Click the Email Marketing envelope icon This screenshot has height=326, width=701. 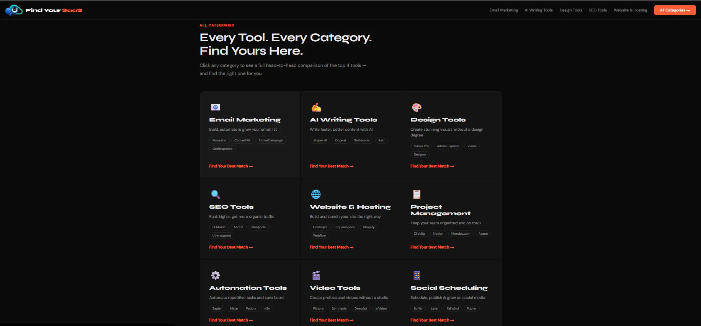pyautogui.click(x=216, y=107)
